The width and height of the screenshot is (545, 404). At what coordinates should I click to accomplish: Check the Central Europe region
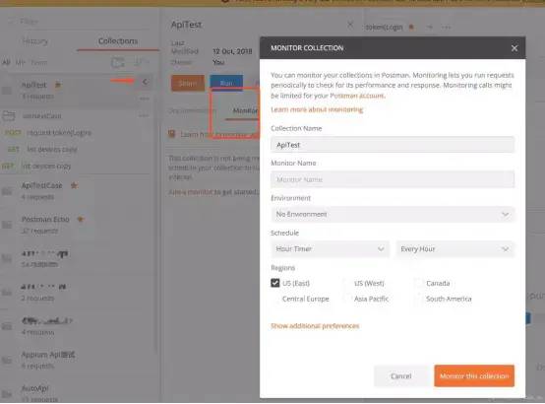275,299
